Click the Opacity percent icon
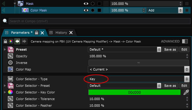The width and height of the screenshot is (192, 110). click(x=10, y=56)
